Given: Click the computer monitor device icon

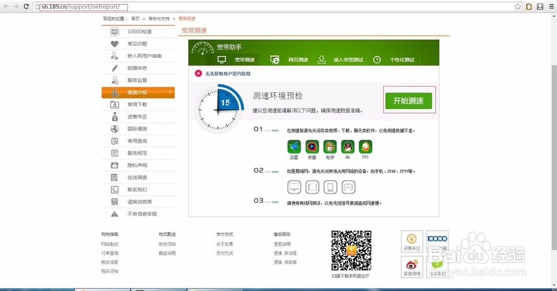Looking at the screenshot, I should click(294, 187).
